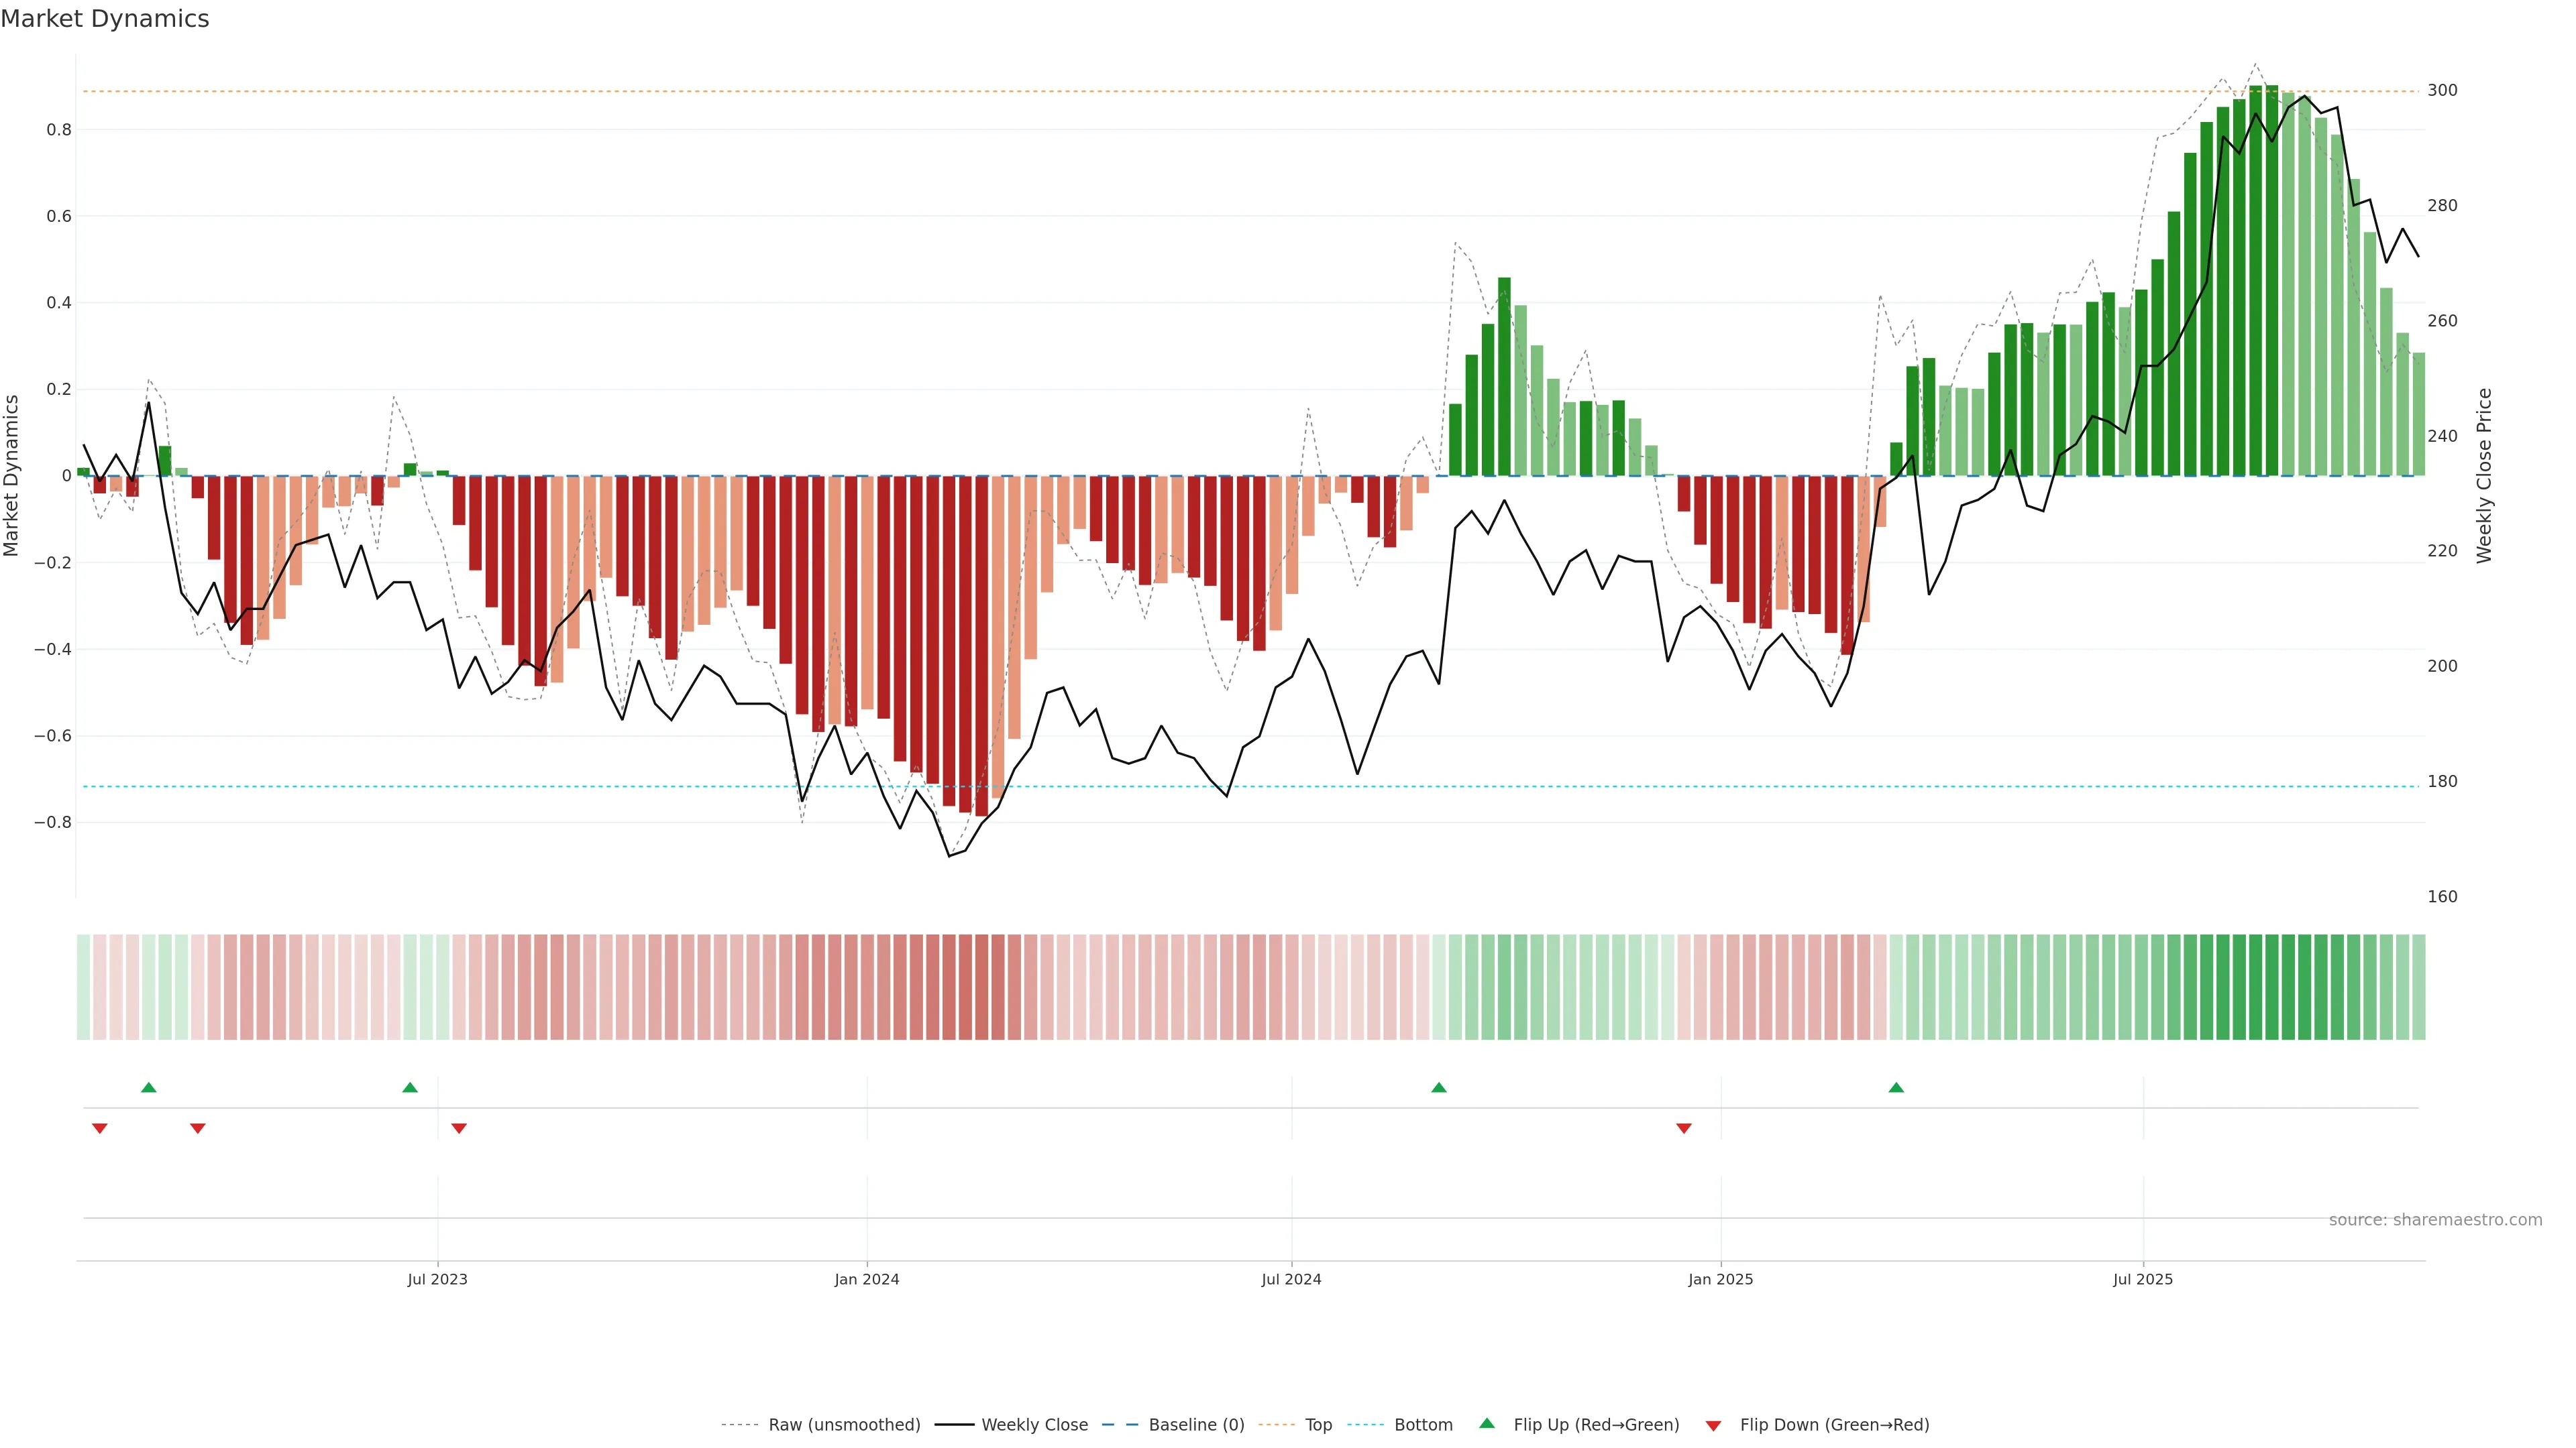This screenshot has width=2576, height=1448.
Task: Click the Flip Down legend triangle icon
Action: point(1713,1425)
